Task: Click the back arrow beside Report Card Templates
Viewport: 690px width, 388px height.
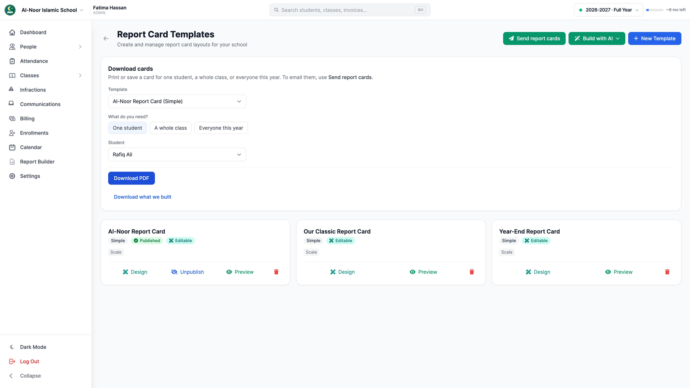Action: click(106, 38)
